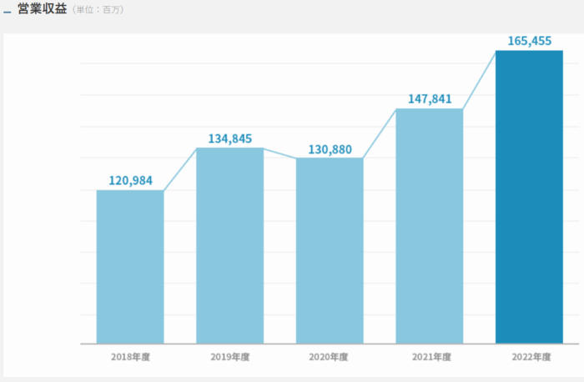This screenshot has height=382, width=584.
Task: Click the 2019年度 axis label
Action: pyautogui.click(x=229, y=357)
